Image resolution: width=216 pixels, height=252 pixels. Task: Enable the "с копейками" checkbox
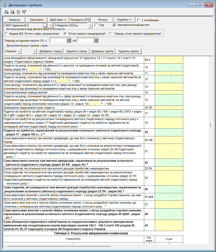click(x=139, y=20)
